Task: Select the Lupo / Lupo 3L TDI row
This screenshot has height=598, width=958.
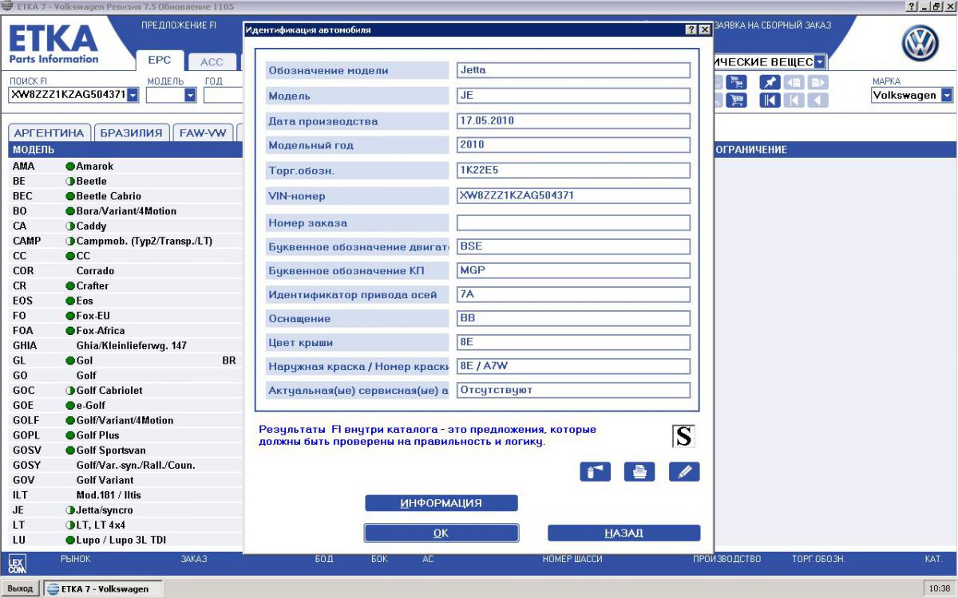Action: (124, 540)
